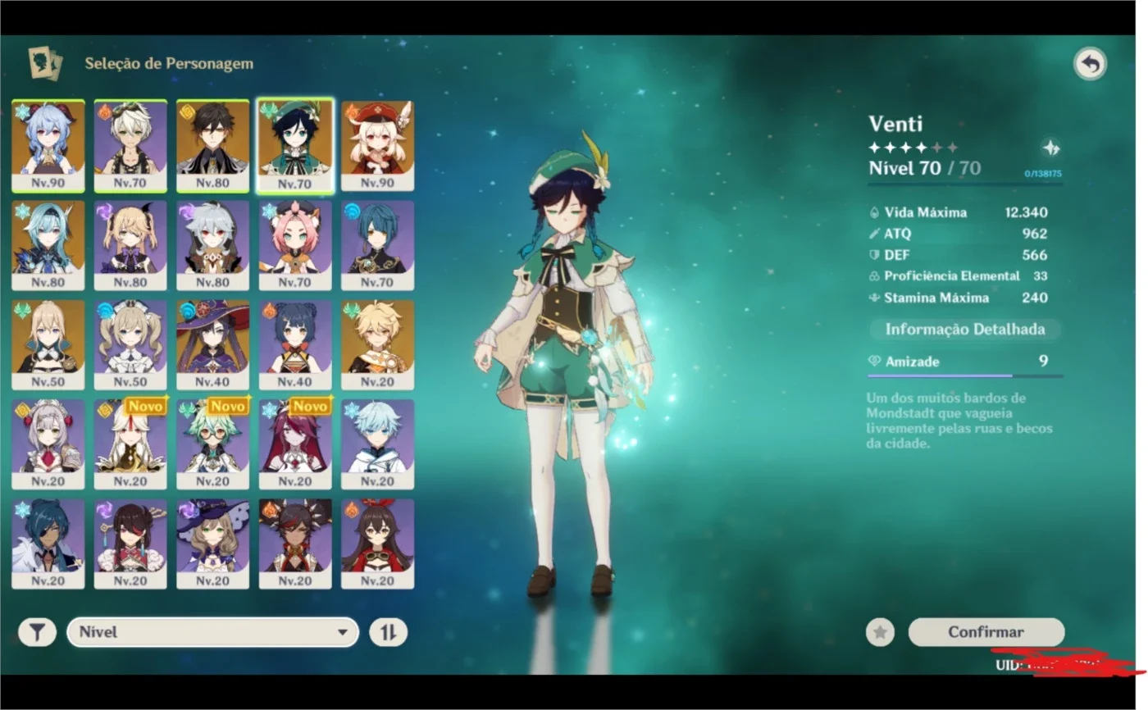Choose Xinyan card with spiked black hair
Viewport: 1148px width, 710px height.
pyautogui.click(x=295, y=544)
